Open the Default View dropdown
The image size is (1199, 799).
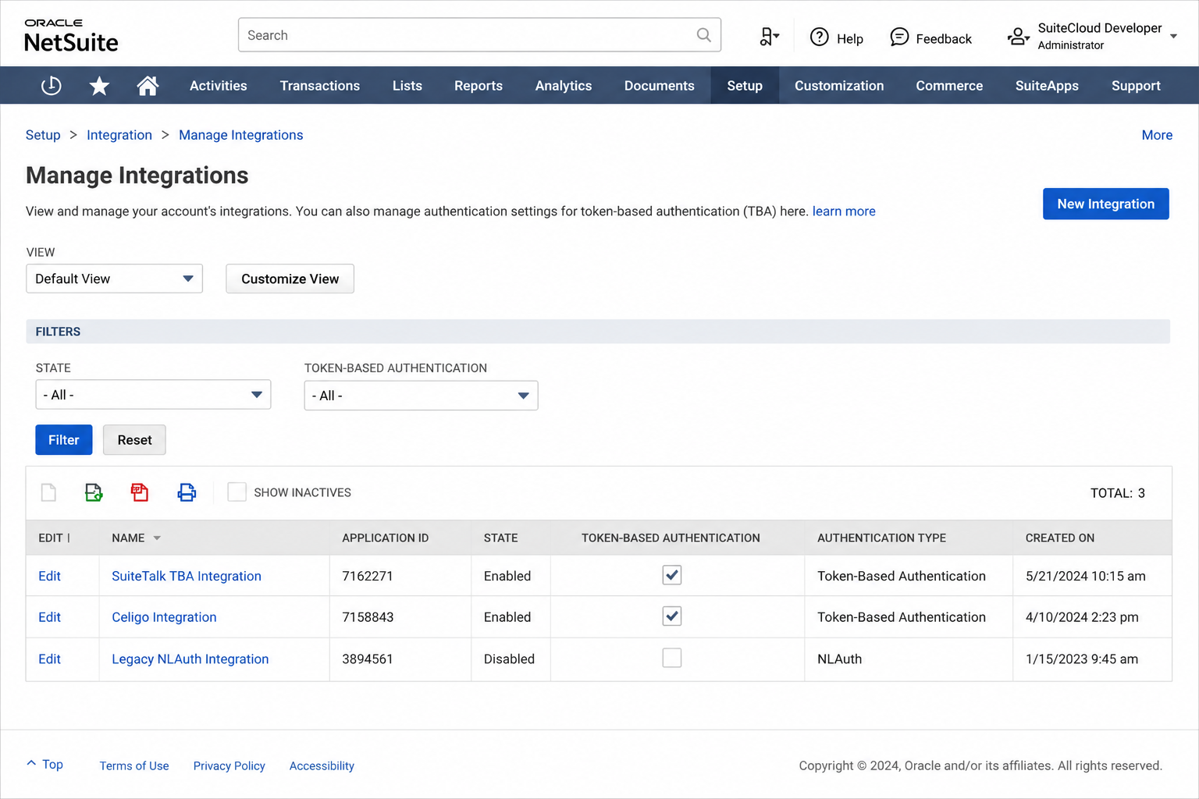(114, 279)
